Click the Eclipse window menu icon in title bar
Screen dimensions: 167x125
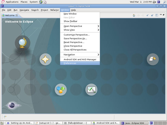tap(2, 6)
